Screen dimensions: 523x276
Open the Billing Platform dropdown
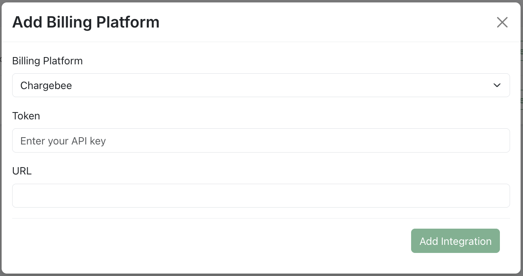pos(261,85)
